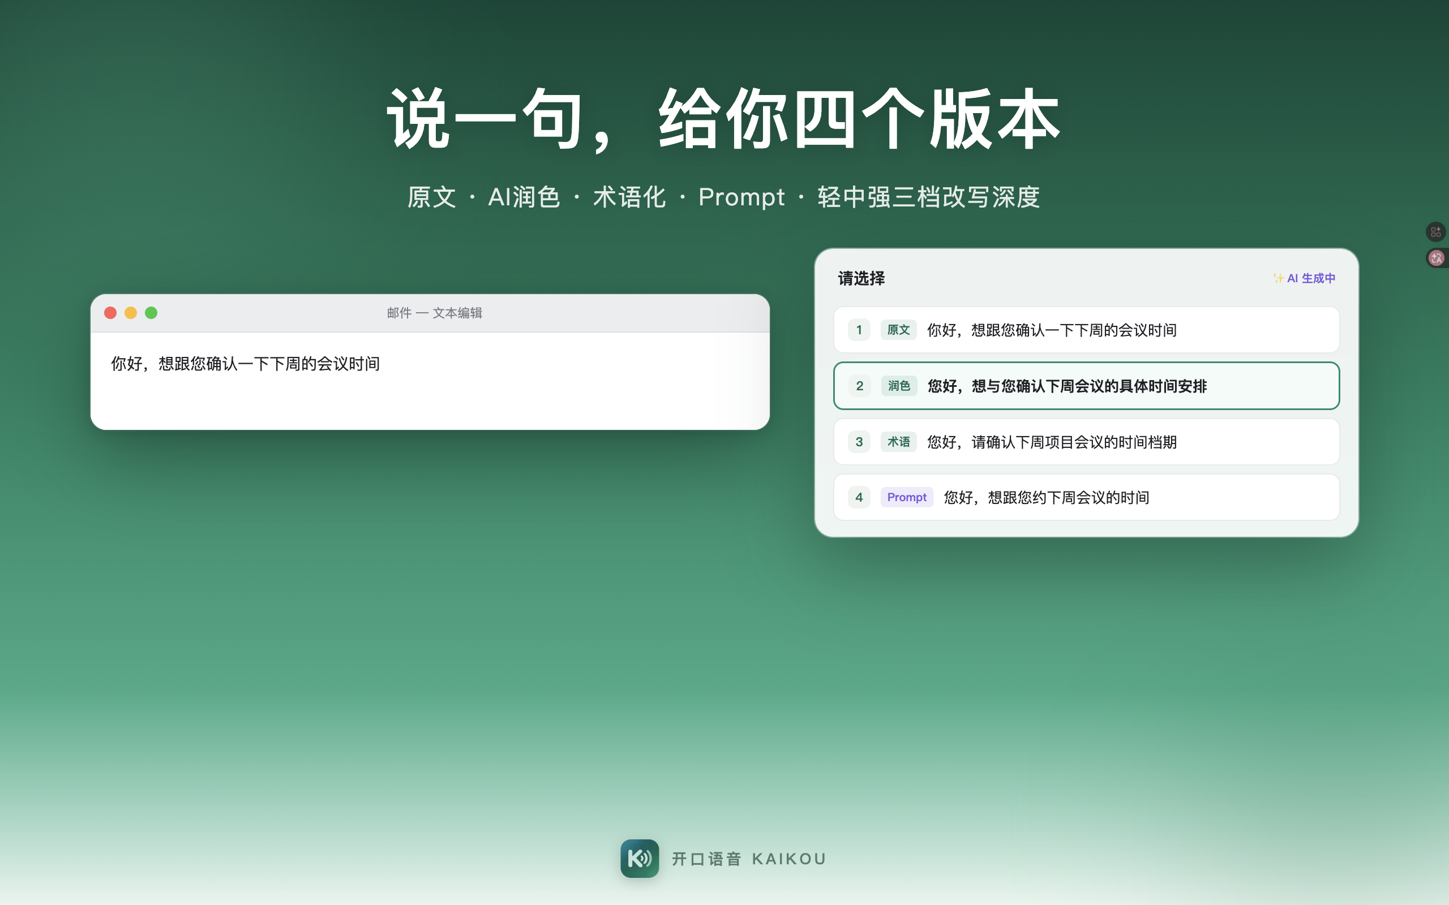This screenshot has width=1449, height=905.
Task: Open the grid widget icon at right edge
Action: click(1436, 232)
